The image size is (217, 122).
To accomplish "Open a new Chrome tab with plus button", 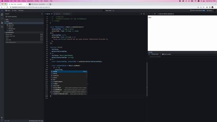I will tap(50, 4).
